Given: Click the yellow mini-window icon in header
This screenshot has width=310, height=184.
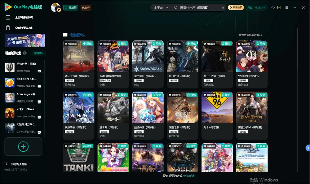Looking at the screenshot, I should click(279, 7).
